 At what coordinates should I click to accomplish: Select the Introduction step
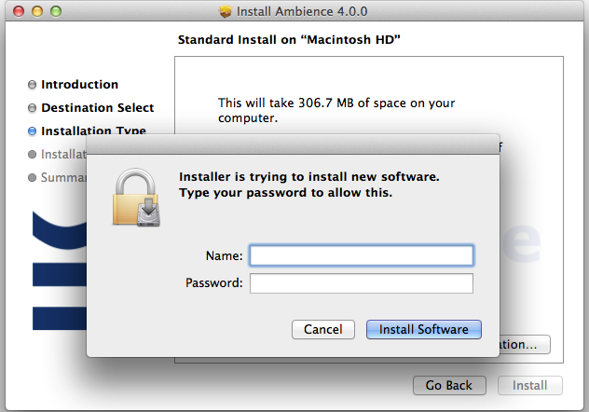tap(79, 85)
